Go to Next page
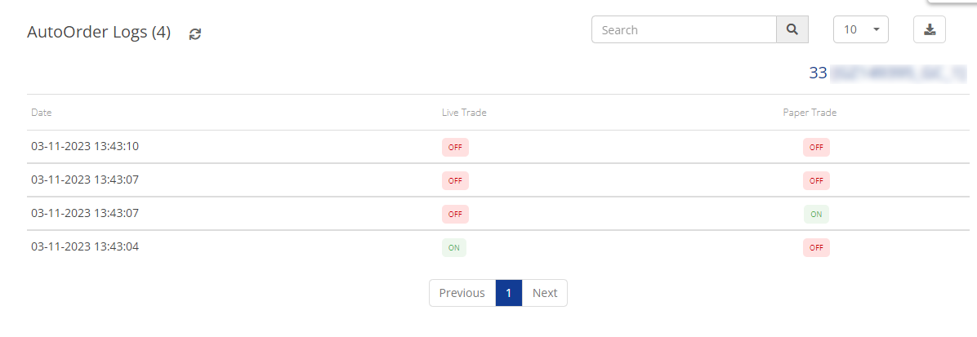This screenshot has height=337, width=977. pyautogui.click(x=545, y=293)
